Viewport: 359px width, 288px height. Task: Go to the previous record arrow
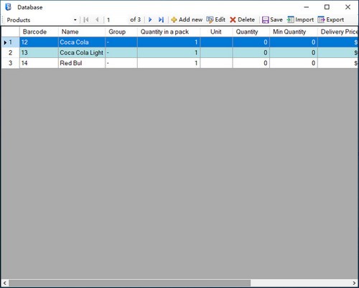click(x=97, y=20)
